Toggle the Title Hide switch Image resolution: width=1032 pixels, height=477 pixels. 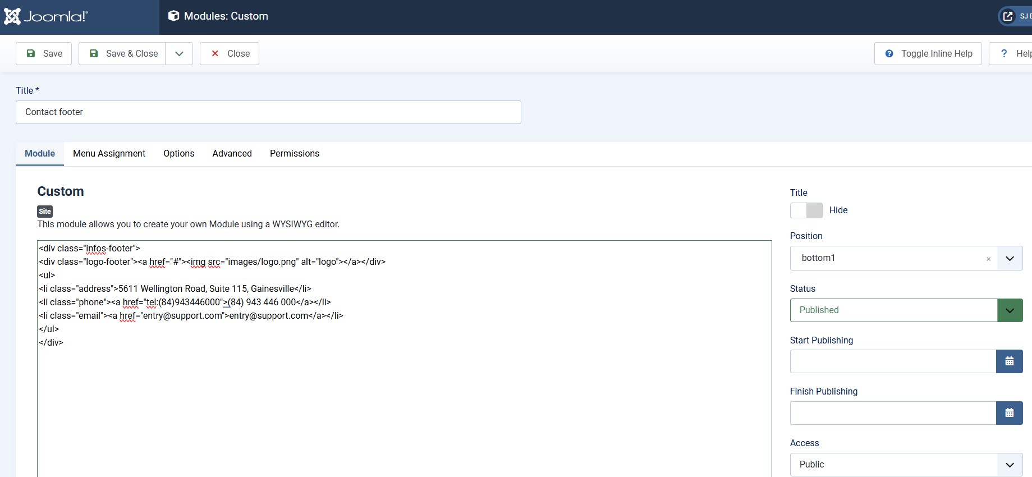pos(806,210)
